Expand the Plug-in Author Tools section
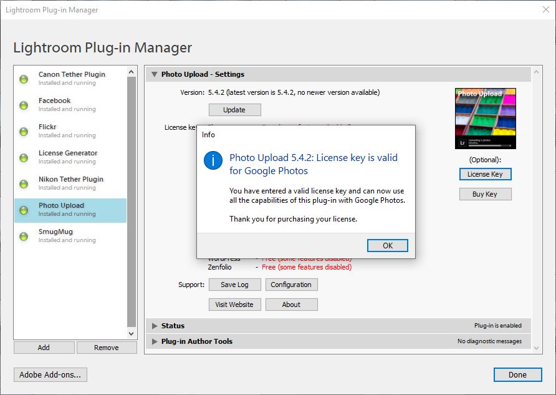The image size is (556, 395). [x=155, y=341]
